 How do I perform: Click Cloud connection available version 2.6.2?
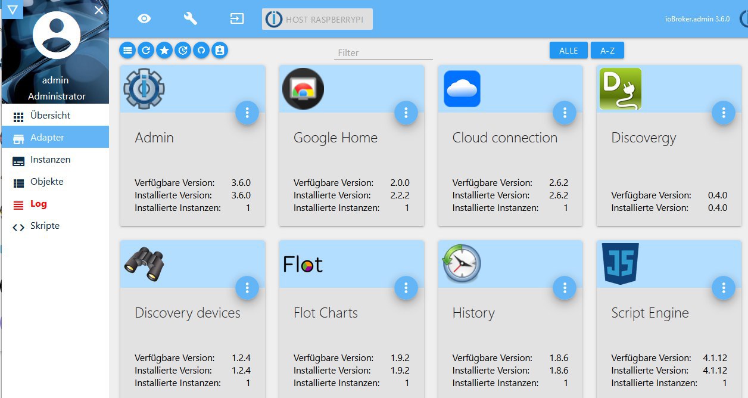559,183
